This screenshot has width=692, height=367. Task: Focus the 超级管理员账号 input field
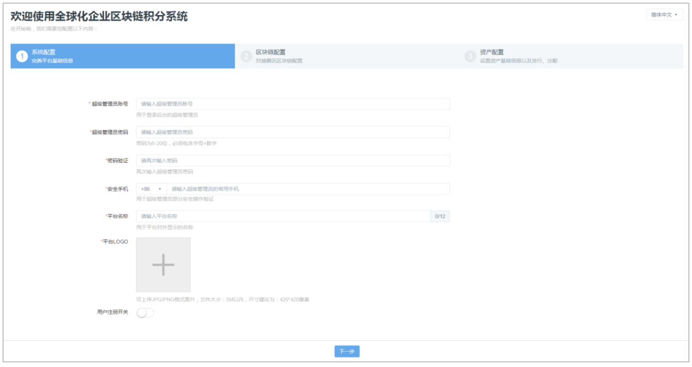point(292,104)
